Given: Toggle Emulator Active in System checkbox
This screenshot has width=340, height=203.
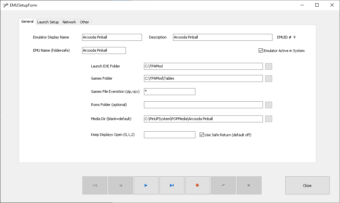Looking at the screenshot, I should click(x=261, y=51).
